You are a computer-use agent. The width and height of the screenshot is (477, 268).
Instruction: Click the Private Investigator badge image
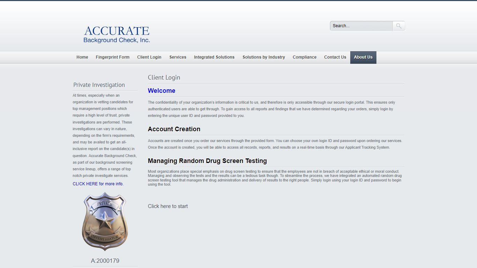pos(105,222)
